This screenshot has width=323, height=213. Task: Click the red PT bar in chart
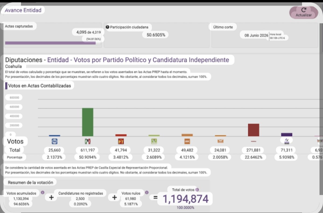pos(121,135)
